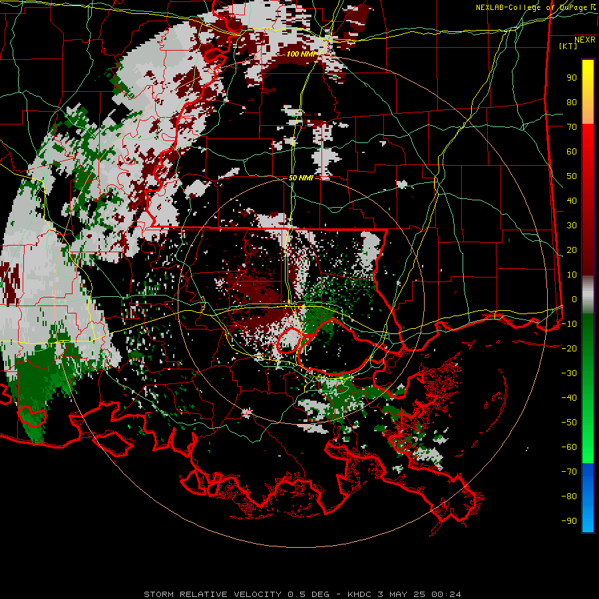Select the positive 90 knot scale label

572,78
